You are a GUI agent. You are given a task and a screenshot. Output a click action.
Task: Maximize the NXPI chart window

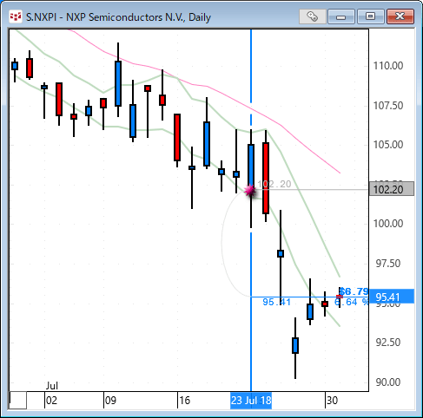(x=370, y=16)
